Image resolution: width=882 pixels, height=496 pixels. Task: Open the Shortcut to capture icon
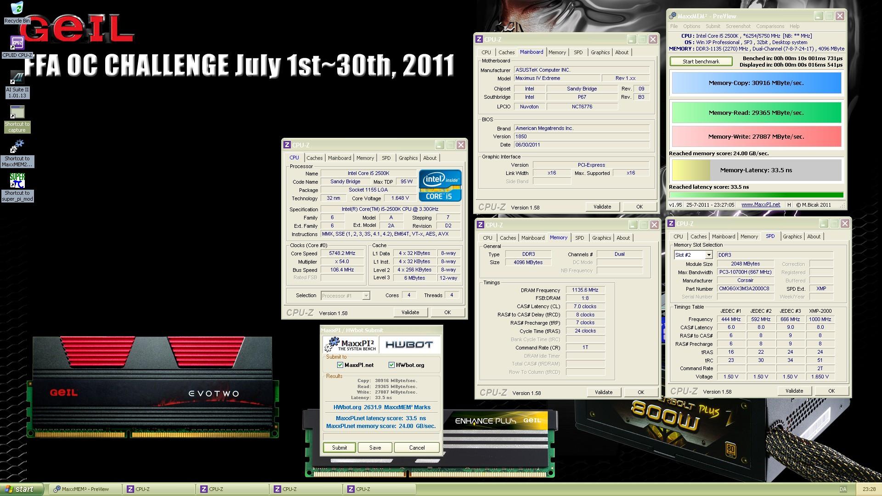tap(17, 119)
